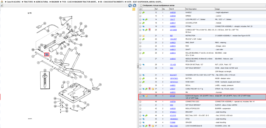Click the pin icon at the diagram toolbar's left
Viewport: 266px width, 128px height.
point(2,6)
